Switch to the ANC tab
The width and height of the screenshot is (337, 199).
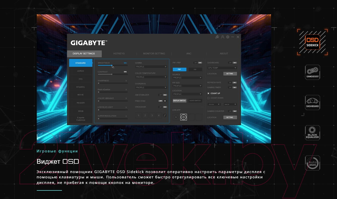[189, 54]
